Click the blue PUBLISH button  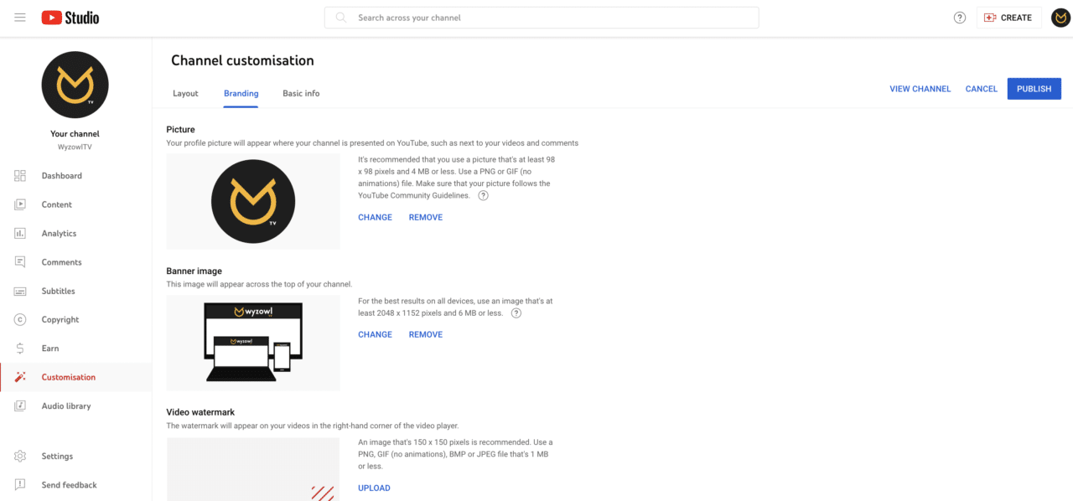click(1034, 89)
